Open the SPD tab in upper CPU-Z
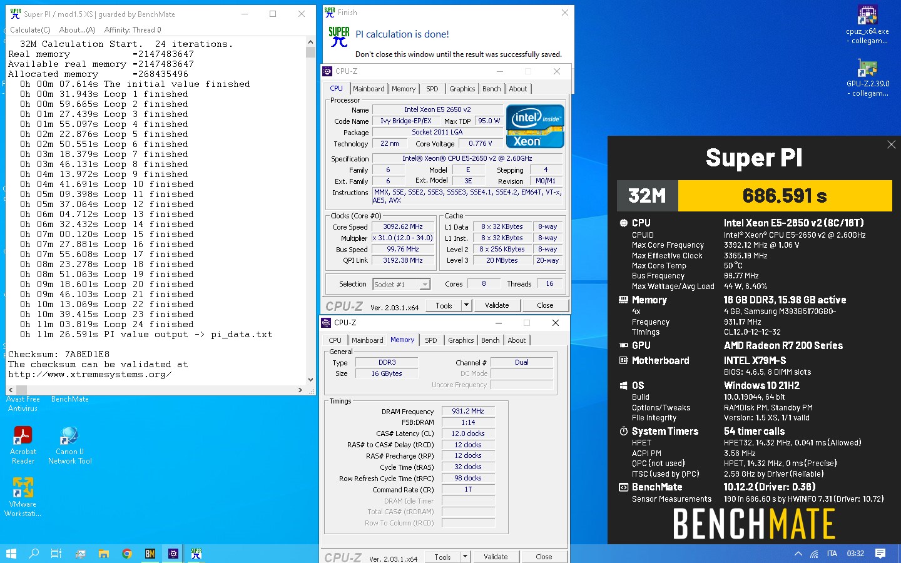 (x=432, y=89)
